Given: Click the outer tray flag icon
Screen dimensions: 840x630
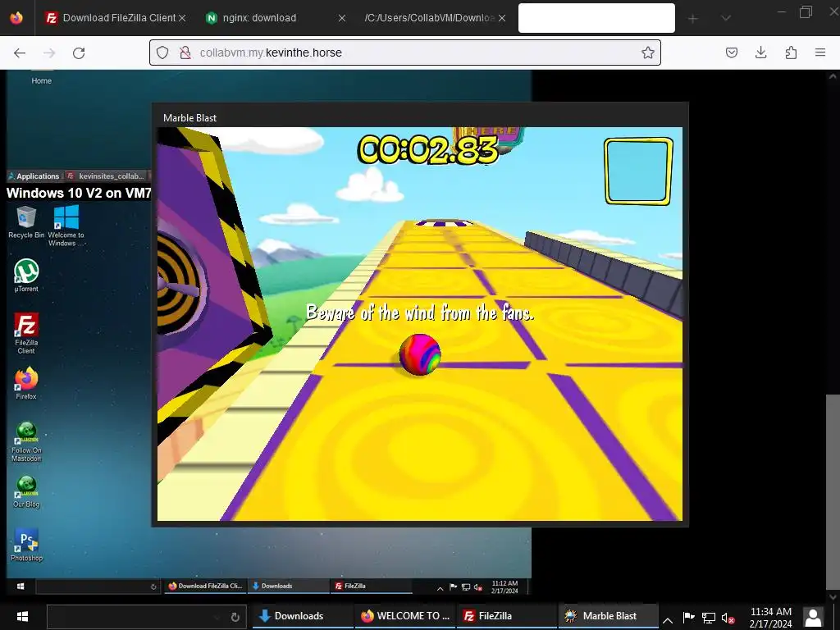Looking at the screenshot, I should [689, 618].
